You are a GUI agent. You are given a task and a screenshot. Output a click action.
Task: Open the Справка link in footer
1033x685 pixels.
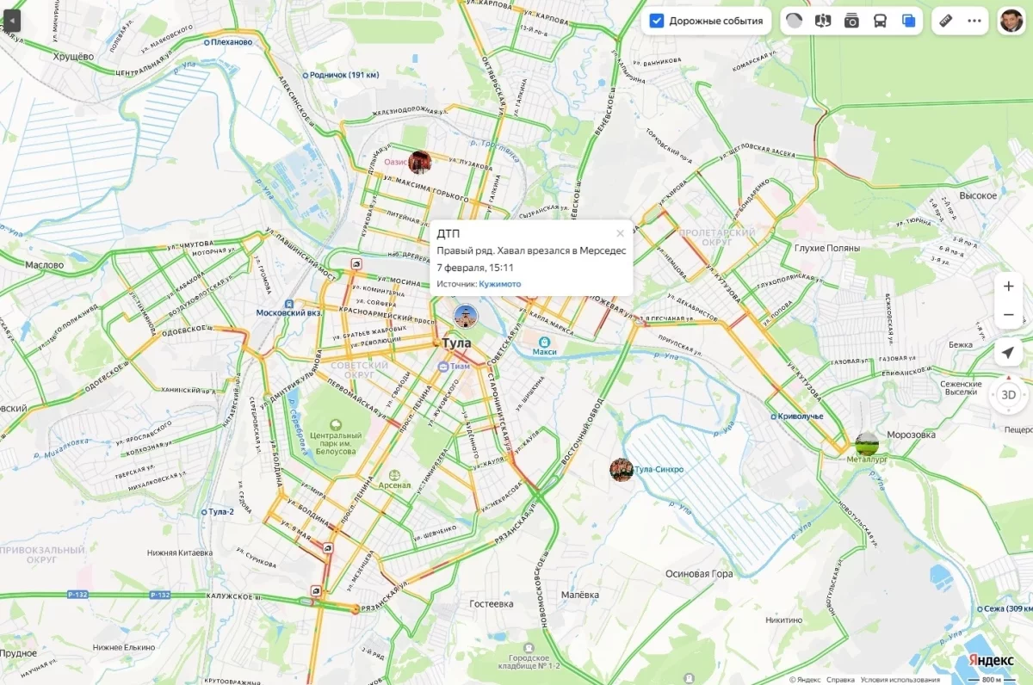840,679
